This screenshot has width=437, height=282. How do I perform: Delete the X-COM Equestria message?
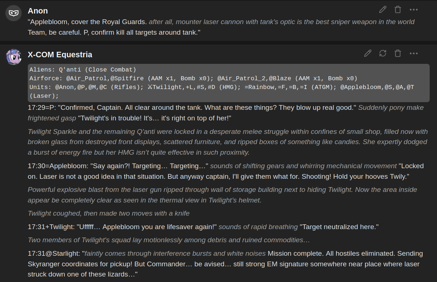(x=398, y=53)
